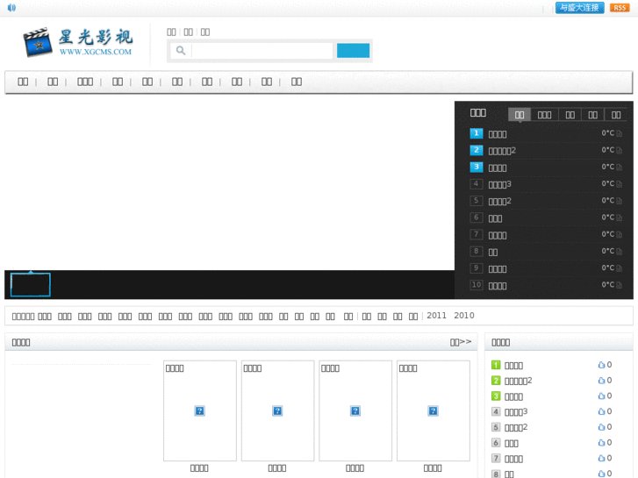Click document icon in dark ranking row 4
Image resolution: width=638 pixels, height=478 pixels.
[619, 184]
